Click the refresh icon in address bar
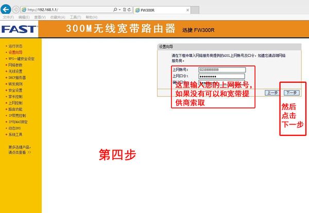 coord(129,10)
